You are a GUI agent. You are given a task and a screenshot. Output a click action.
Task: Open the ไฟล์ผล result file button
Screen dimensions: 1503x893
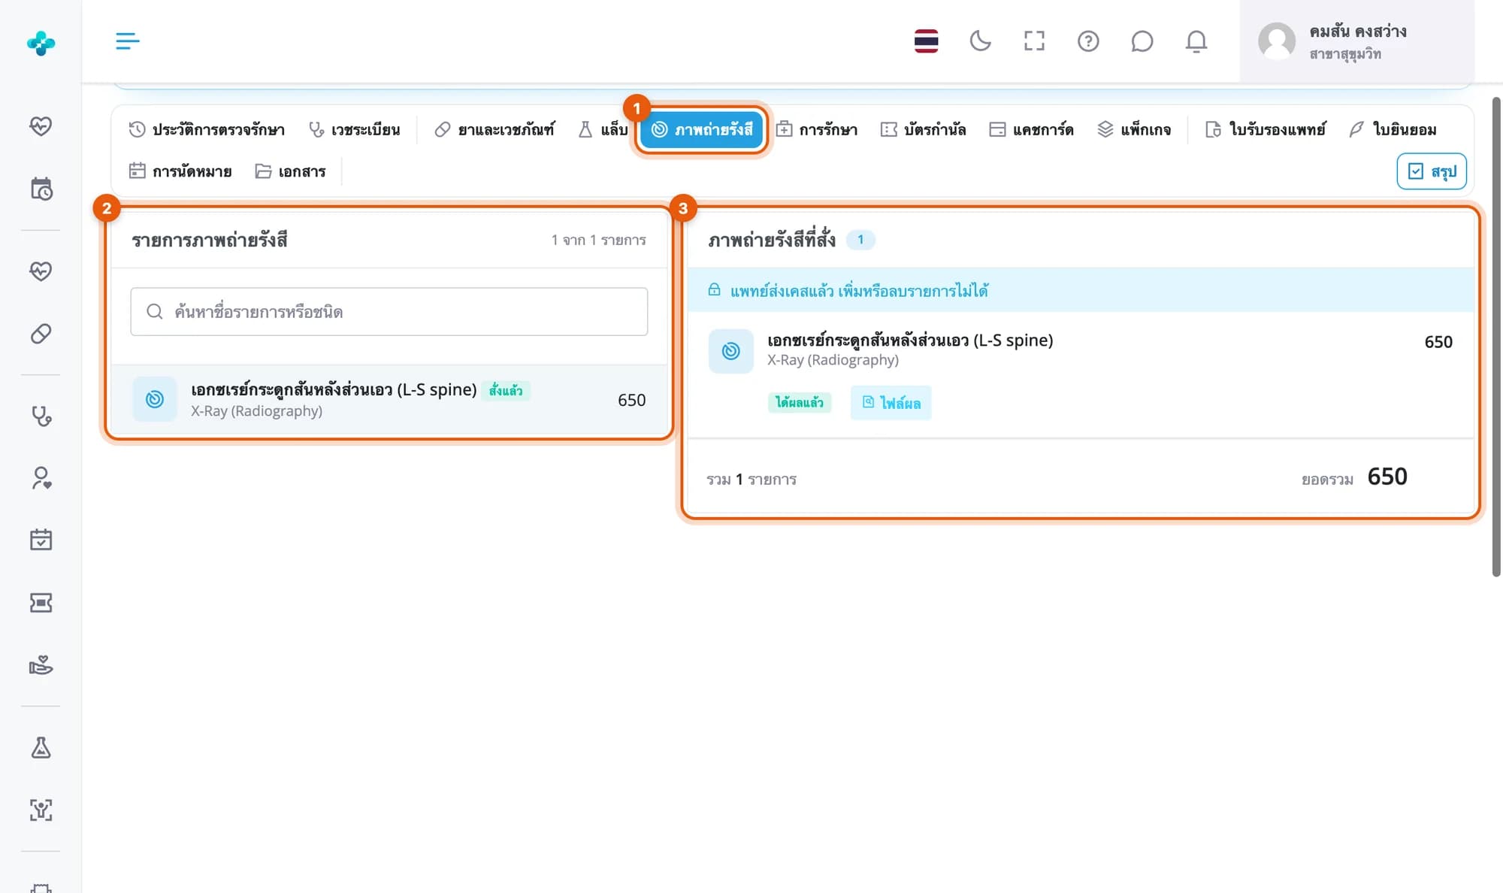891,403
